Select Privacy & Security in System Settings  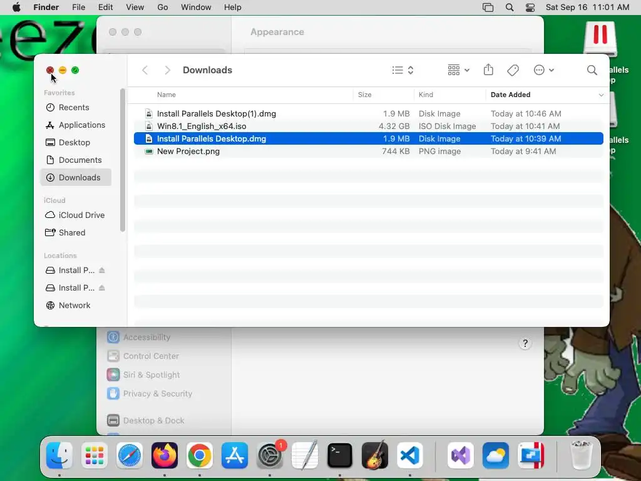pyautogui.click(x=150, y=393)
